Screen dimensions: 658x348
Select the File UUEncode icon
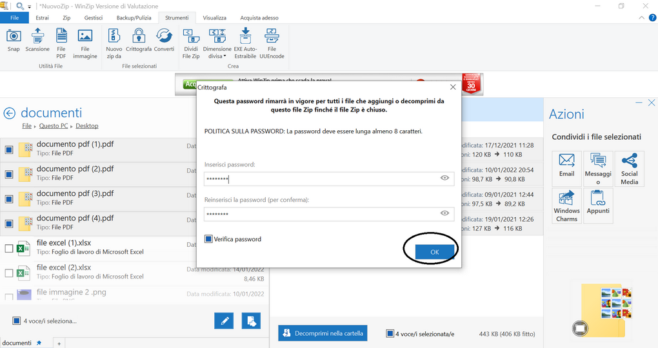click(x=272, y=37)
